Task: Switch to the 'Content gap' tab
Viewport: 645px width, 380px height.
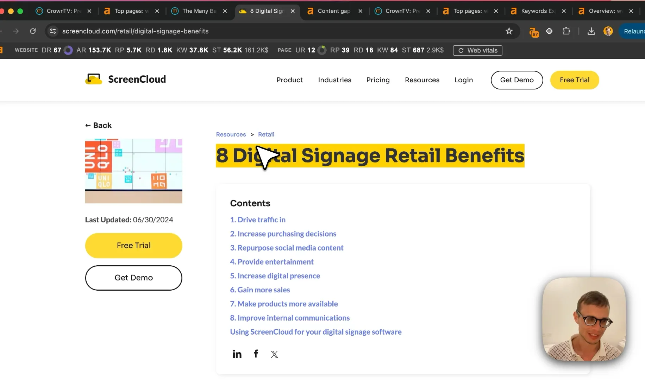Action: pyautogui.click(x=334, y=11)
